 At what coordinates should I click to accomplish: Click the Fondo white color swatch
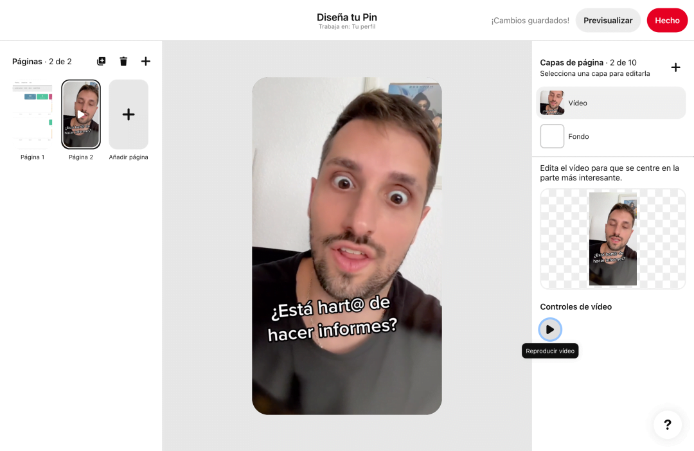tap(552, 136)
